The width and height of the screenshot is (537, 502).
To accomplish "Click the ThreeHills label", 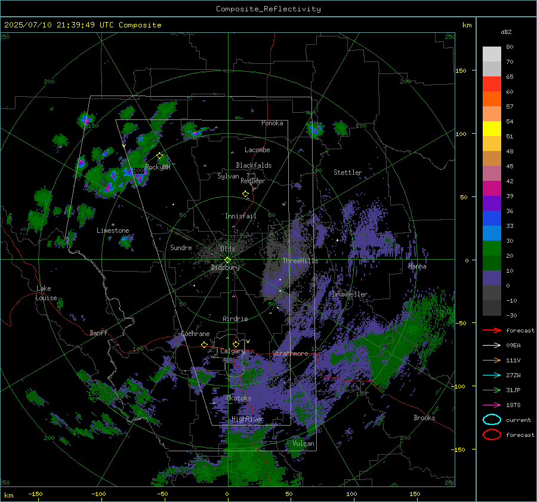I will (300, 261).
